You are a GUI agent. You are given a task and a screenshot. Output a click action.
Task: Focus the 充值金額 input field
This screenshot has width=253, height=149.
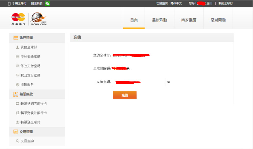click(139, 82)
